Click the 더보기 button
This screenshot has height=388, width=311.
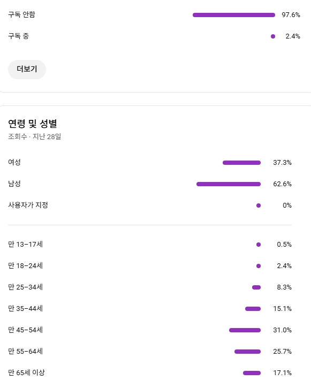[x=27, y=69]
